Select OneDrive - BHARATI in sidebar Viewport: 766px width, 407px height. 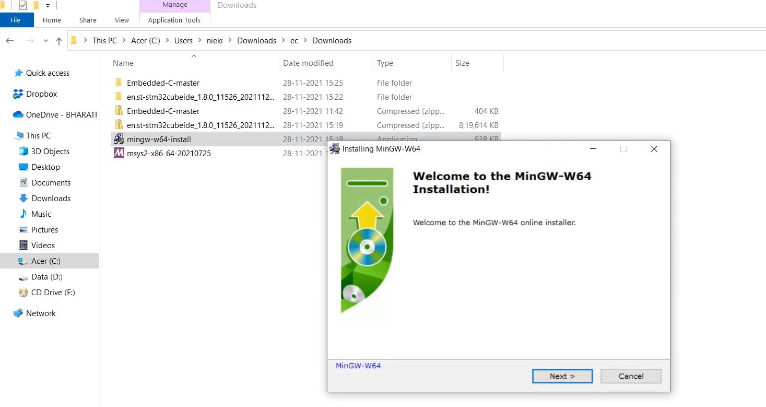62,115
